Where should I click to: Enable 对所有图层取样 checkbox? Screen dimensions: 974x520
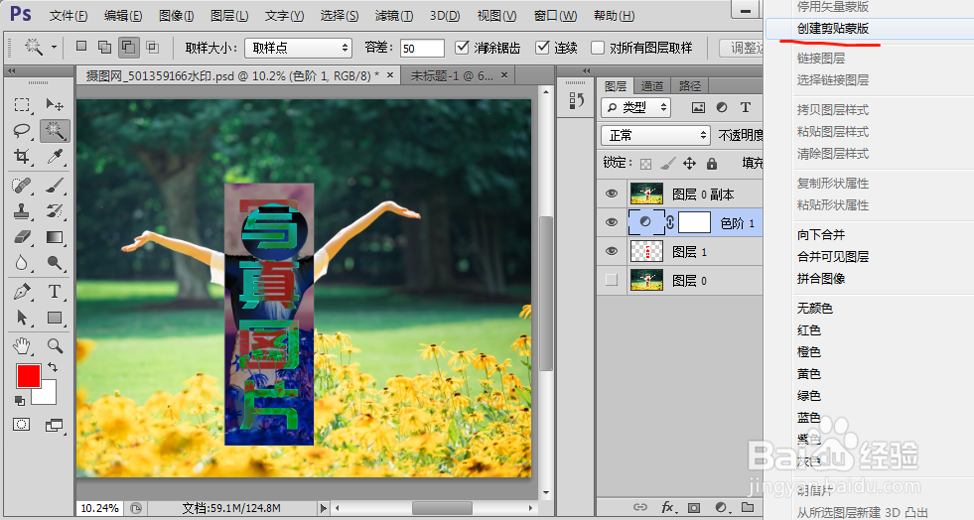click(x=598, y=48)
